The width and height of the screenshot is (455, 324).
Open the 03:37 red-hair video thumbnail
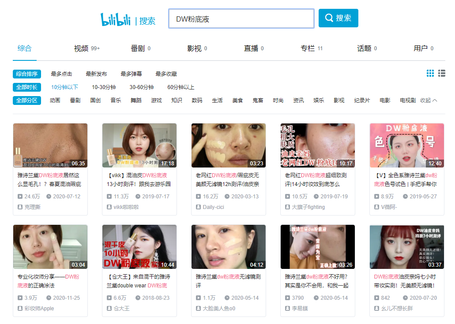pos(407,247)
